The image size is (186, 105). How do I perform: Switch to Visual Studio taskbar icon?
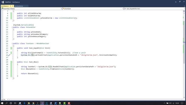pyautogui.click(x=42, y=103)
